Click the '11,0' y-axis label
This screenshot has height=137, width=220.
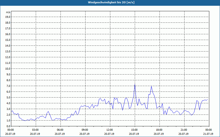[8, 63]
